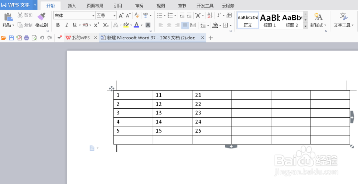The image size is (358, 184).
Task: Click the shading paint bucket fill
Action: click(215, 25)
